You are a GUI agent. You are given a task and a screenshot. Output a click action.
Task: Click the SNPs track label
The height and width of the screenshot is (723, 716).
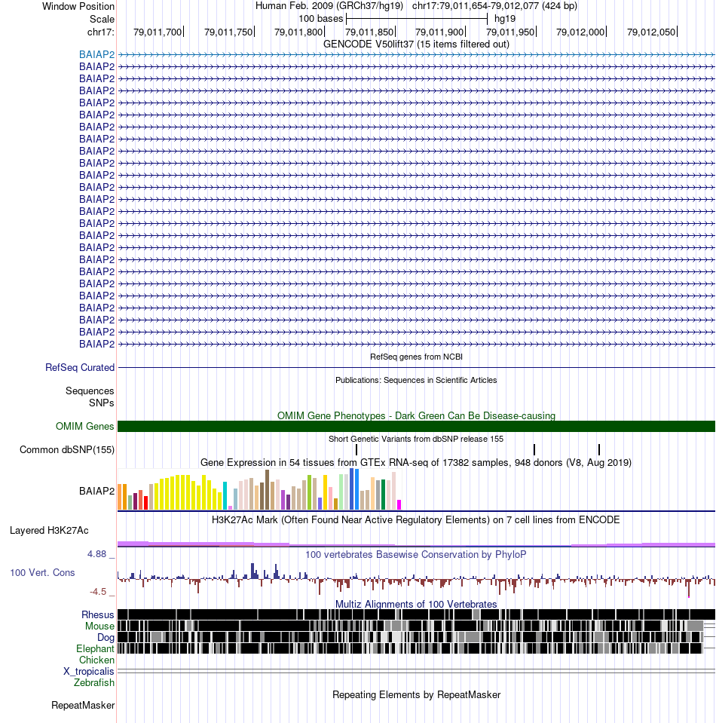pyautogui.click(x=102, y=403)
